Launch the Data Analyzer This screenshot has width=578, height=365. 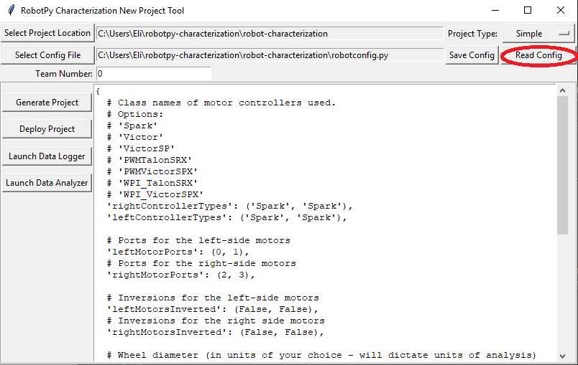[47, 183]
